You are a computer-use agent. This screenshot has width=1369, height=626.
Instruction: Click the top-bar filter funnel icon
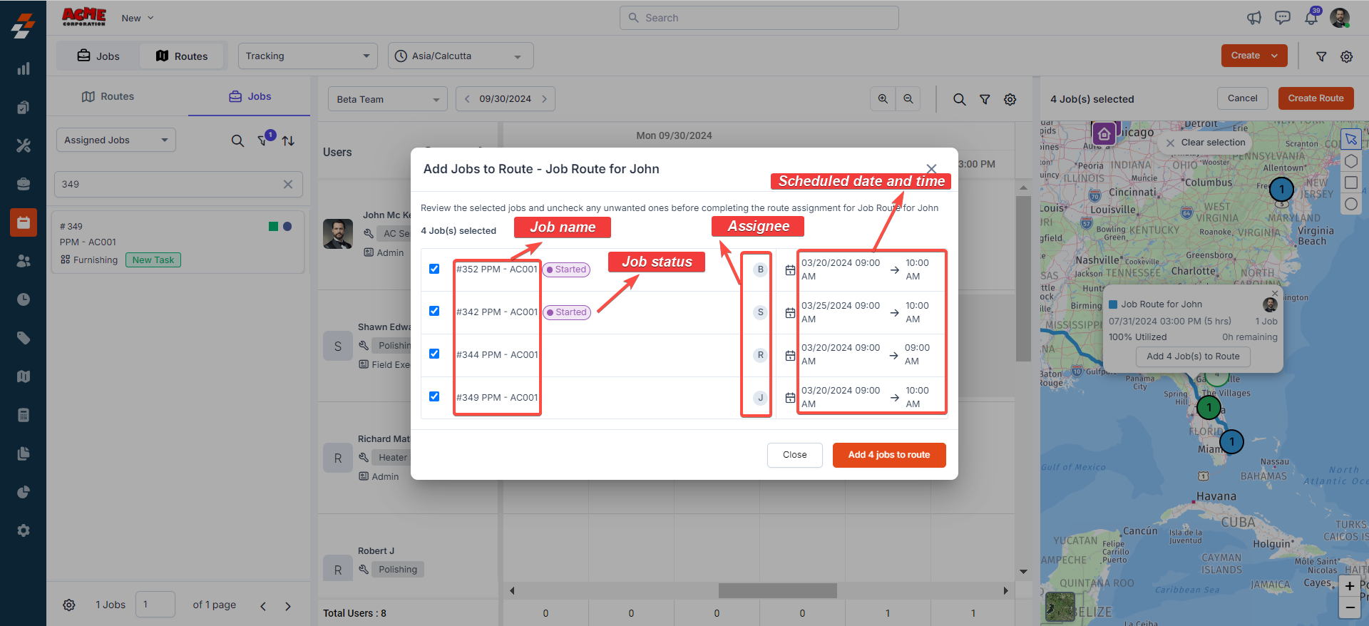[x=1321, y=56]
